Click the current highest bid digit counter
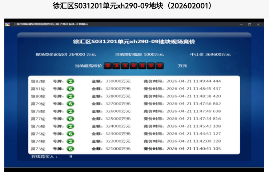 [x=133, y=66]
